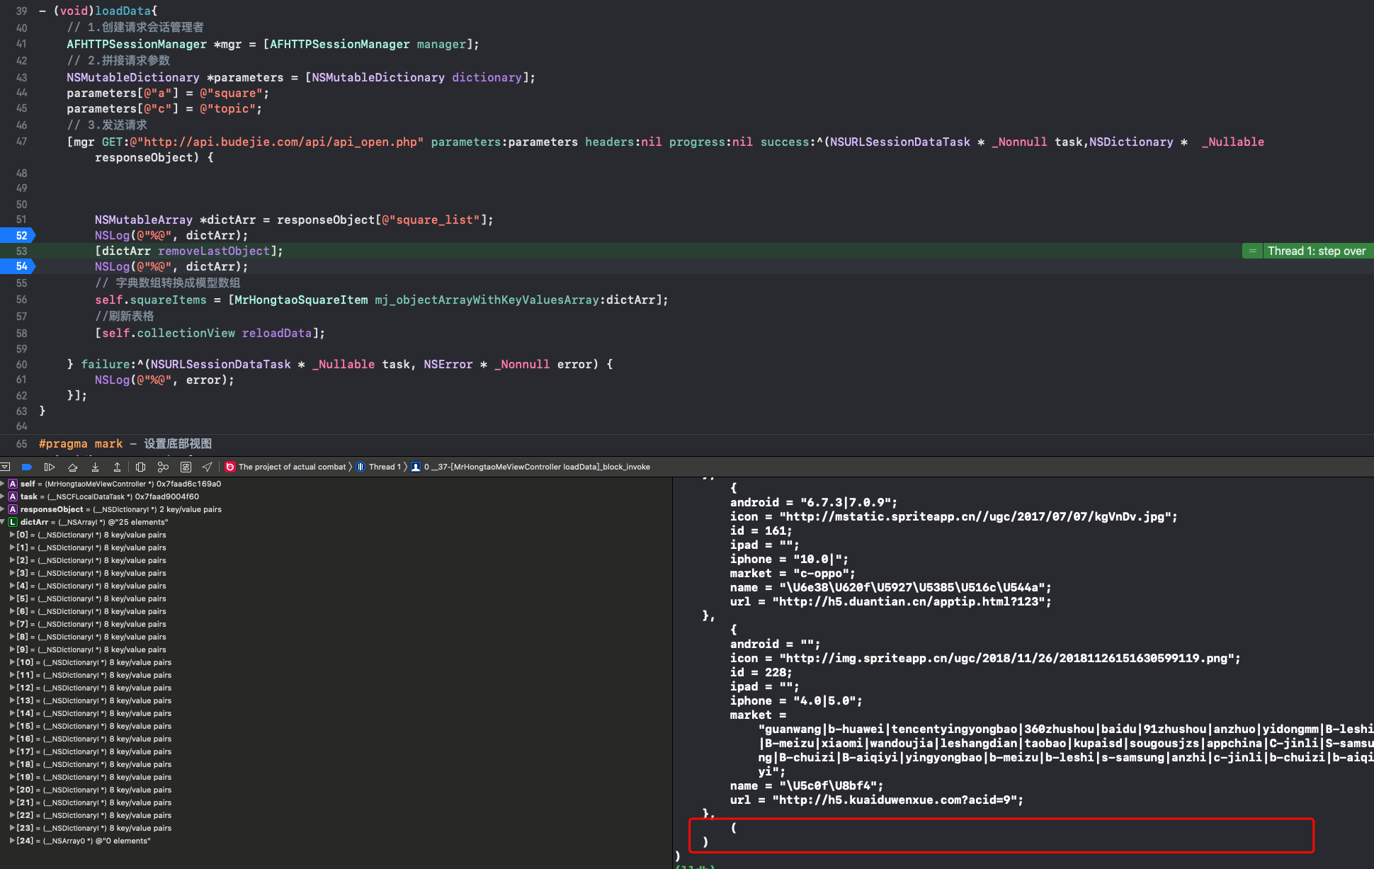Screen dimensions: 1374x869
Task: Toggle the breakpoint on line 52
Action: [x=18, y=235]
